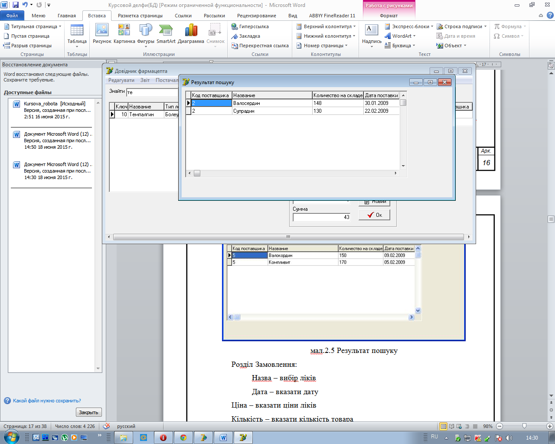Open Opera browser from the taskbar
Image resolution: width=555 pixels, height=444 pixels.
click(x=163, y=437)
